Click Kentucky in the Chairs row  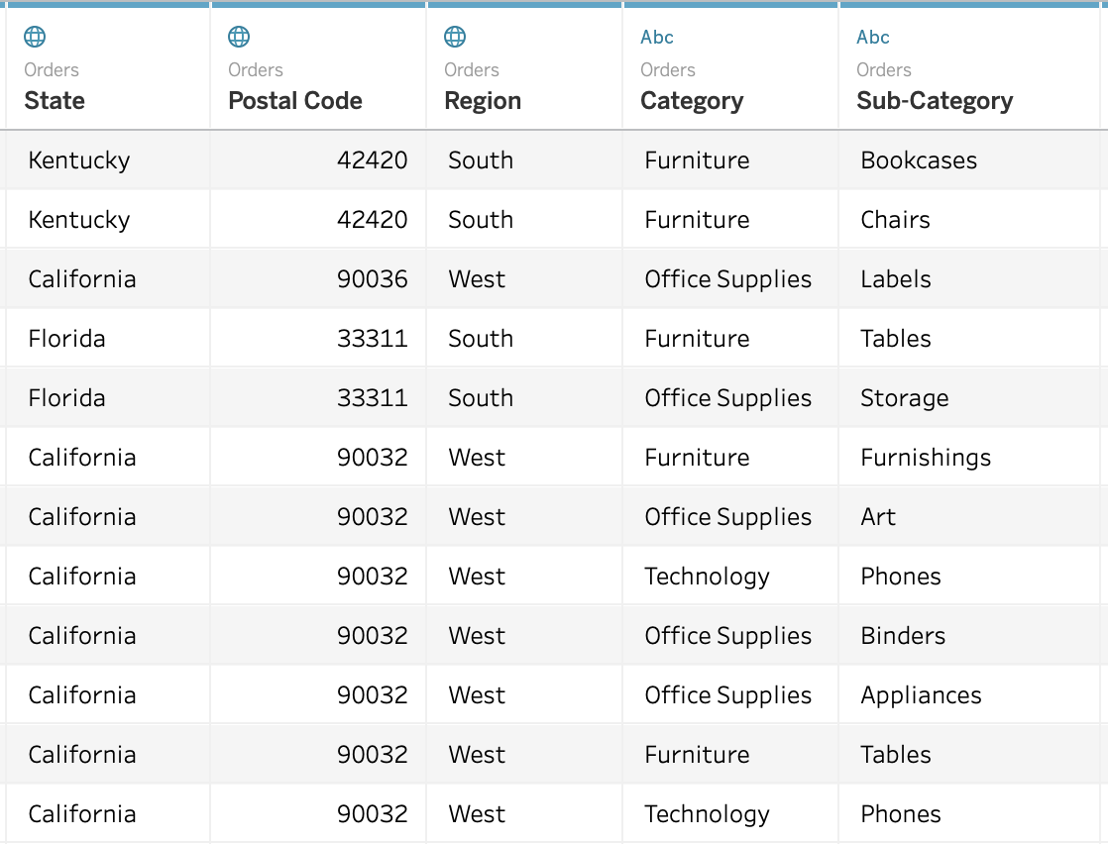click(x=79, y=220)
